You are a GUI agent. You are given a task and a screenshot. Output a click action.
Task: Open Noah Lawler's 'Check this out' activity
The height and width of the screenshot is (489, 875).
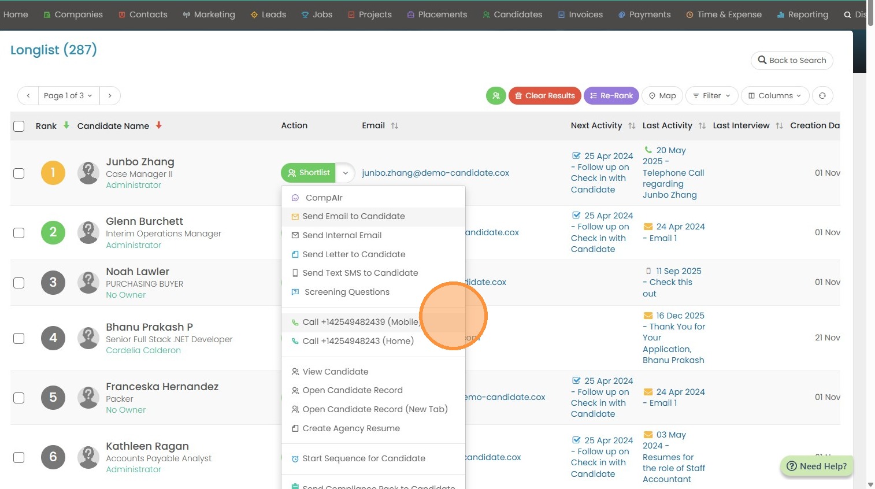click(672, 283)
